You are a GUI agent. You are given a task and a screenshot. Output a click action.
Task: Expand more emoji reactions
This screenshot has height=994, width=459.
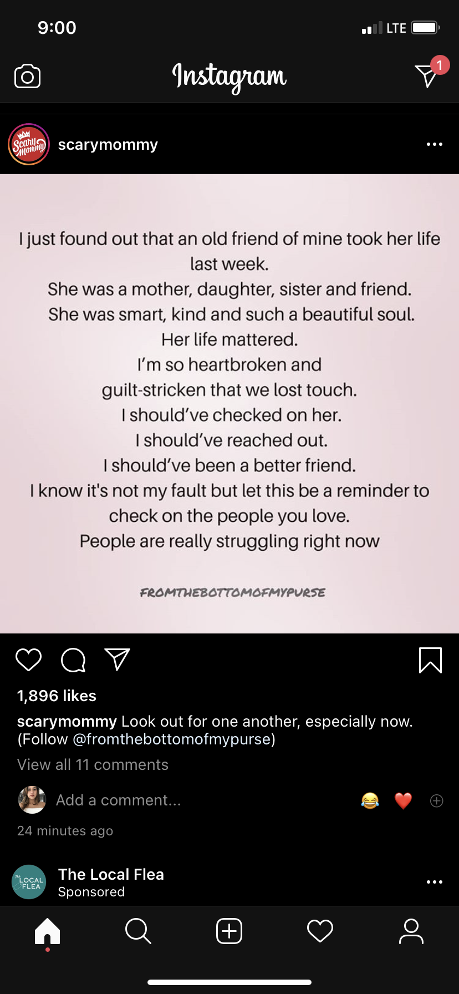click(437, 800)
